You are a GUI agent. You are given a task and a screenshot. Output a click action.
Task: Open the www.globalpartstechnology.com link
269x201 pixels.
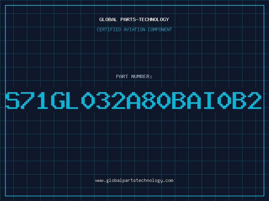click(x=134, y=181)
